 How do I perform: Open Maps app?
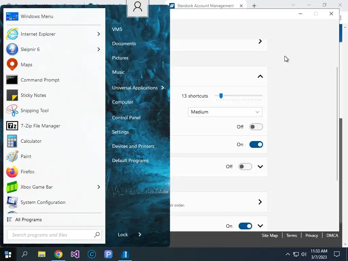pos(53,65)
